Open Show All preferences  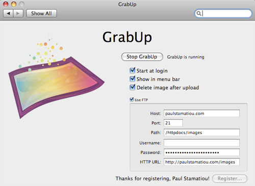[41, 13]
